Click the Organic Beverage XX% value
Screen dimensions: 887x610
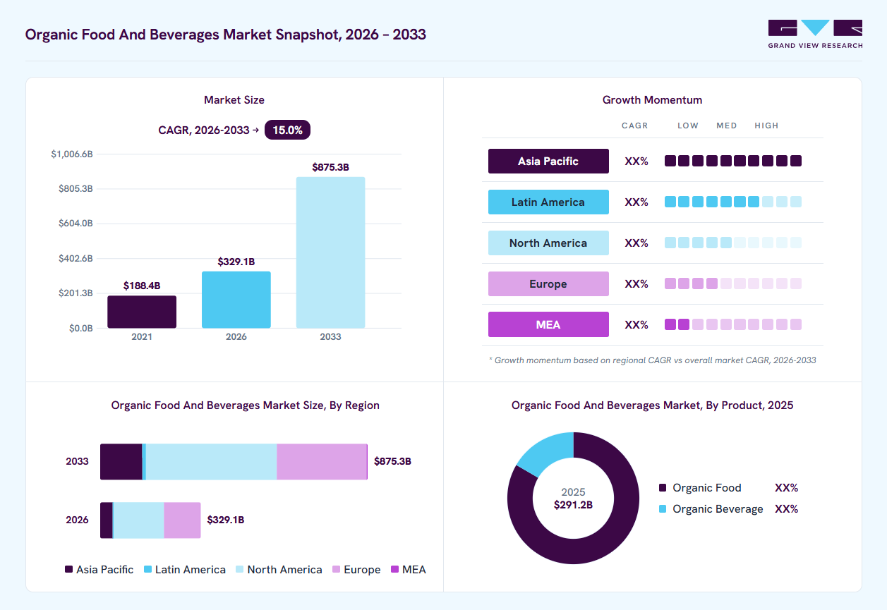coord(786,509)
